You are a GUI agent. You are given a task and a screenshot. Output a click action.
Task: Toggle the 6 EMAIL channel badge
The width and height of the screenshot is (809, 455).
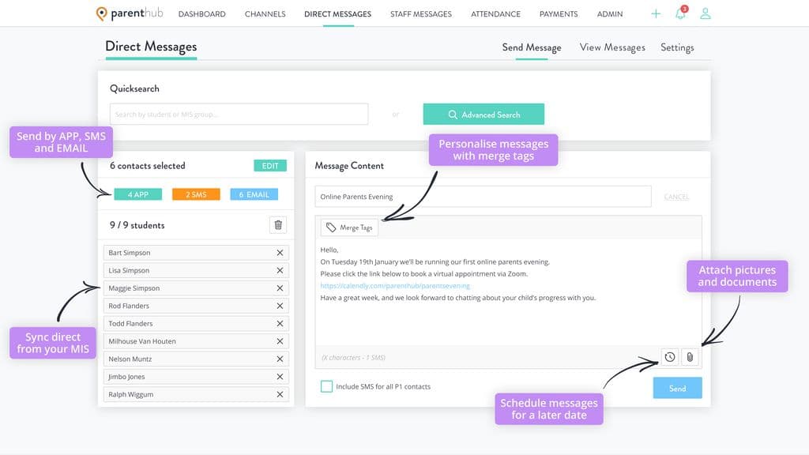click(254, 194)
